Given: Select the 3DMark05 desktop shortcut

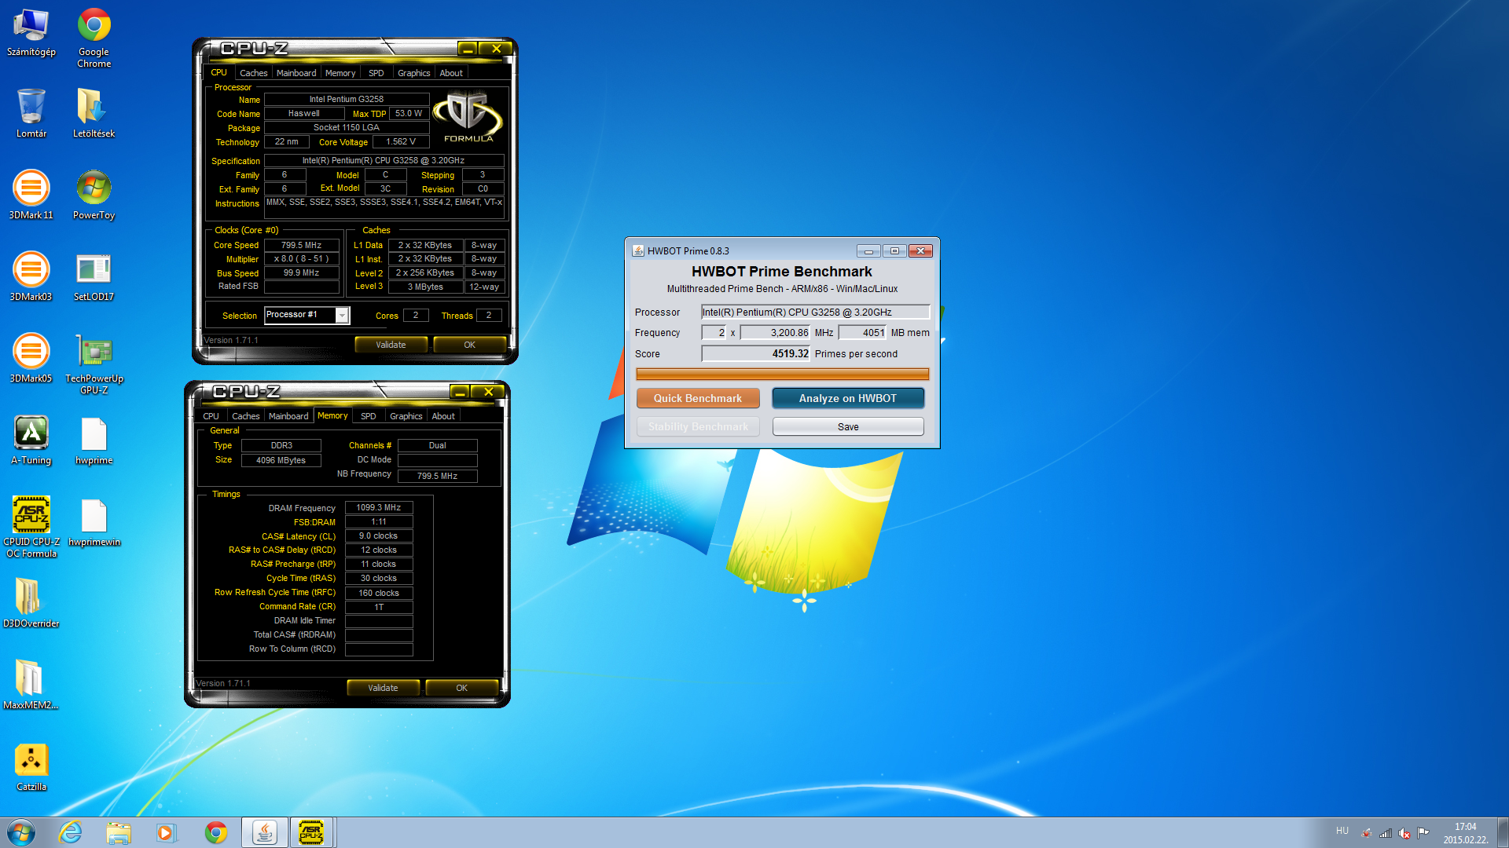Looking at the screenshot, I should coord(31,358).
